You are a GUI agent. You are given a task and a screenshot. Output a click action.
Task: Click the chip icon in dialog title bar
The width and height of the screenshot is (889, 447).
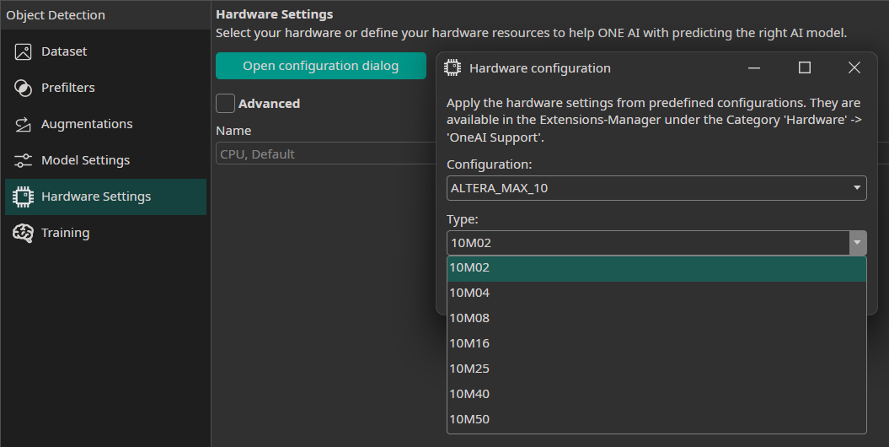click(453, 67)
